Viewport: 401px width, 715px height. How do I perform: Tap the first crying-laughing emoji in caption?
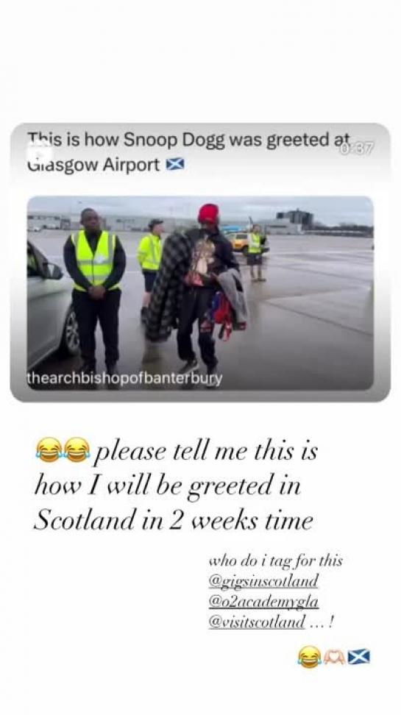(x=49, y=450)
